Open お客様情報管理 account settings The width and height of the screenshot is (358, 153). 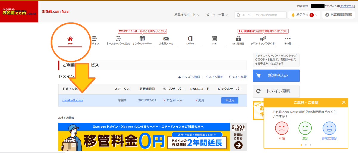pos(339,15)
